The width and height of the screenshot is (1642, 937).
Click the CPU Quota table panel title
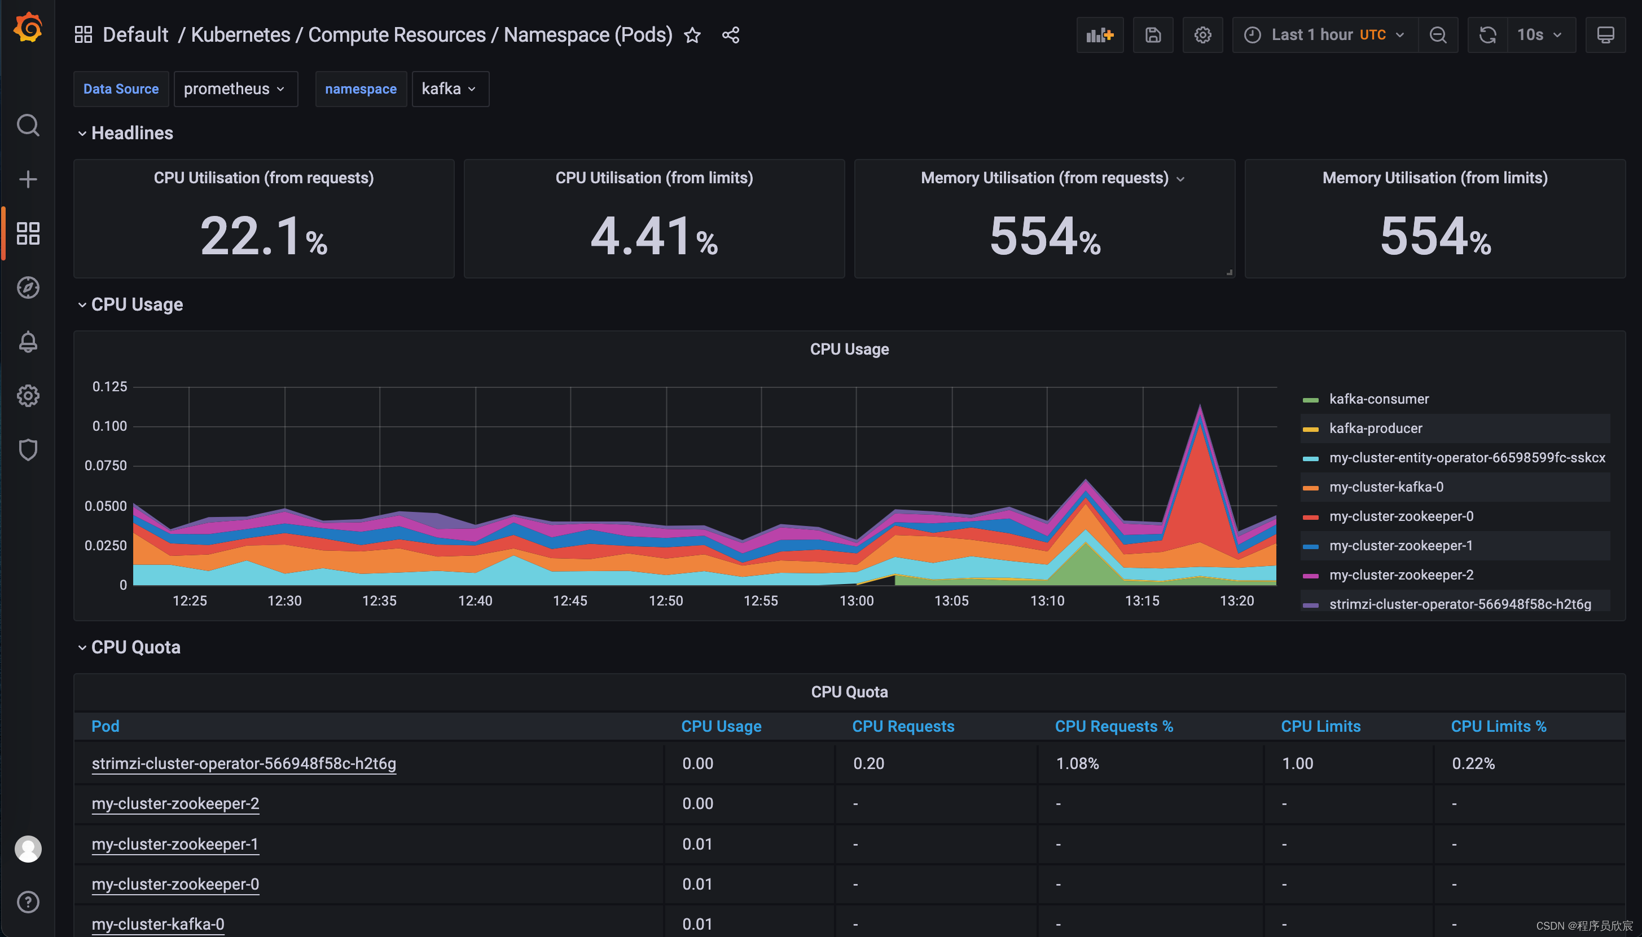[849, 692]
